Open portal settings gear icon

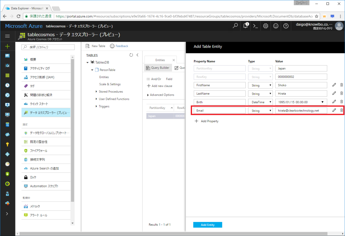(x=265, y=26)
